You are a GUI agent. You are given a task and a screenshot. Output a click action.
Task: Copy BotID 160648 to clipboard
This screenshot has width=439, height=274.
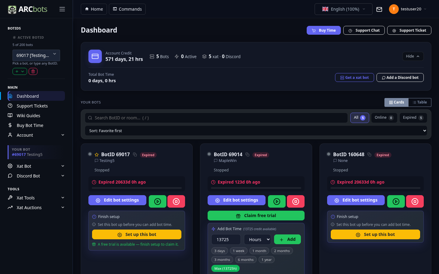(x=369, y=155)
